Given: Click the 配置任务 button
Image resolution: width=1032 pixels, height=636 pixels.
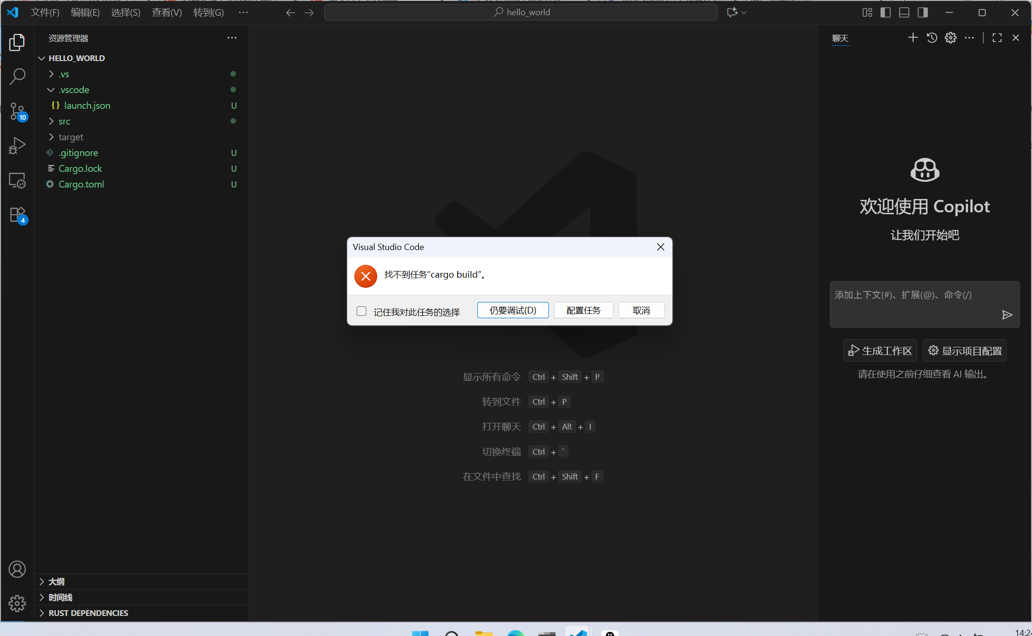Looking at the screenshot, I should tap(583, 310).
